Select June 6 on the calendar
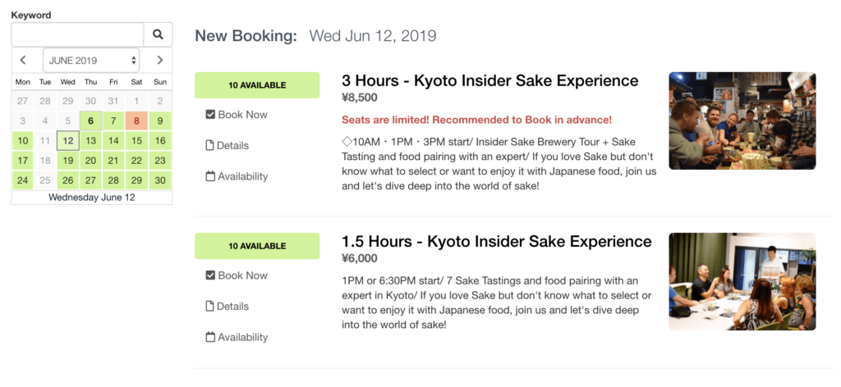This screenshot has height=387, width=841. (x=90, y=121)
